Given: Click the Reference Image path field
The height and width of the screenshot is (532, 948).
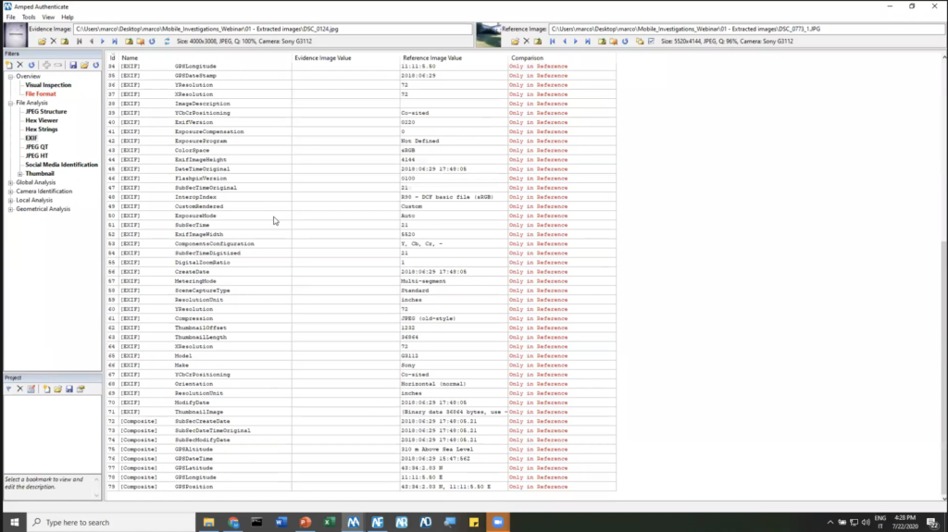Looking at the screenshot, I should point(746,29).
